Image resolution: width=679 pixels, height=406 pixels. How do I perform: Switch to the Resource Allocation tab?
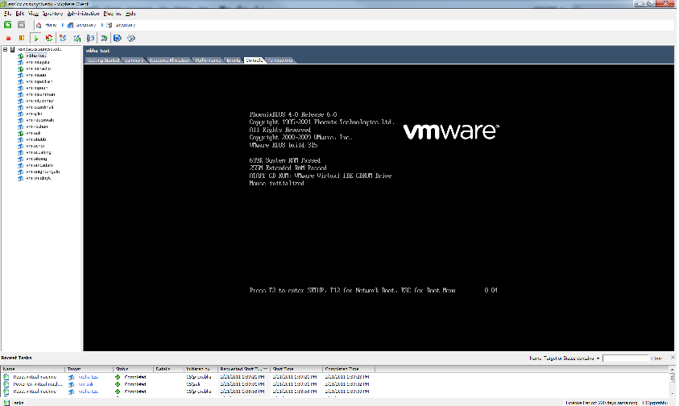click(169, 60)
